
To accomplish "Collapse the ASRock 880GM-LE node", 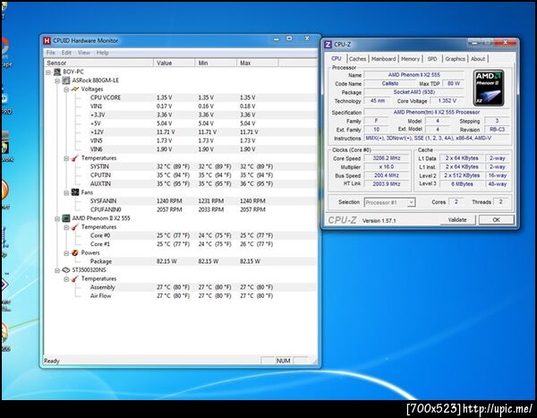I will [x=57, y=81].
